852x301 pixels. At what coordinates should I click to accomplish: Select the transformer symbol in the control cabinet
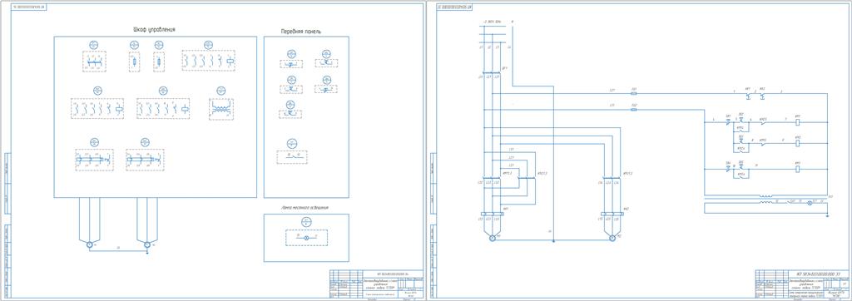pyautogui.click(x=221, y=109)
